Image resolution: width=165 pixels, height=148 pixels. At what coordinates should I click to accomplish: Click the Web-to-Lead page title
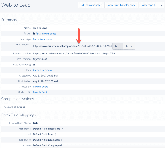point(16,5)
